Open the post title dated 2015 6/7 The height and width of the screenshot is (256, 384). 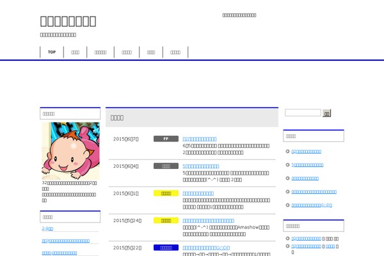coord(200,139)
